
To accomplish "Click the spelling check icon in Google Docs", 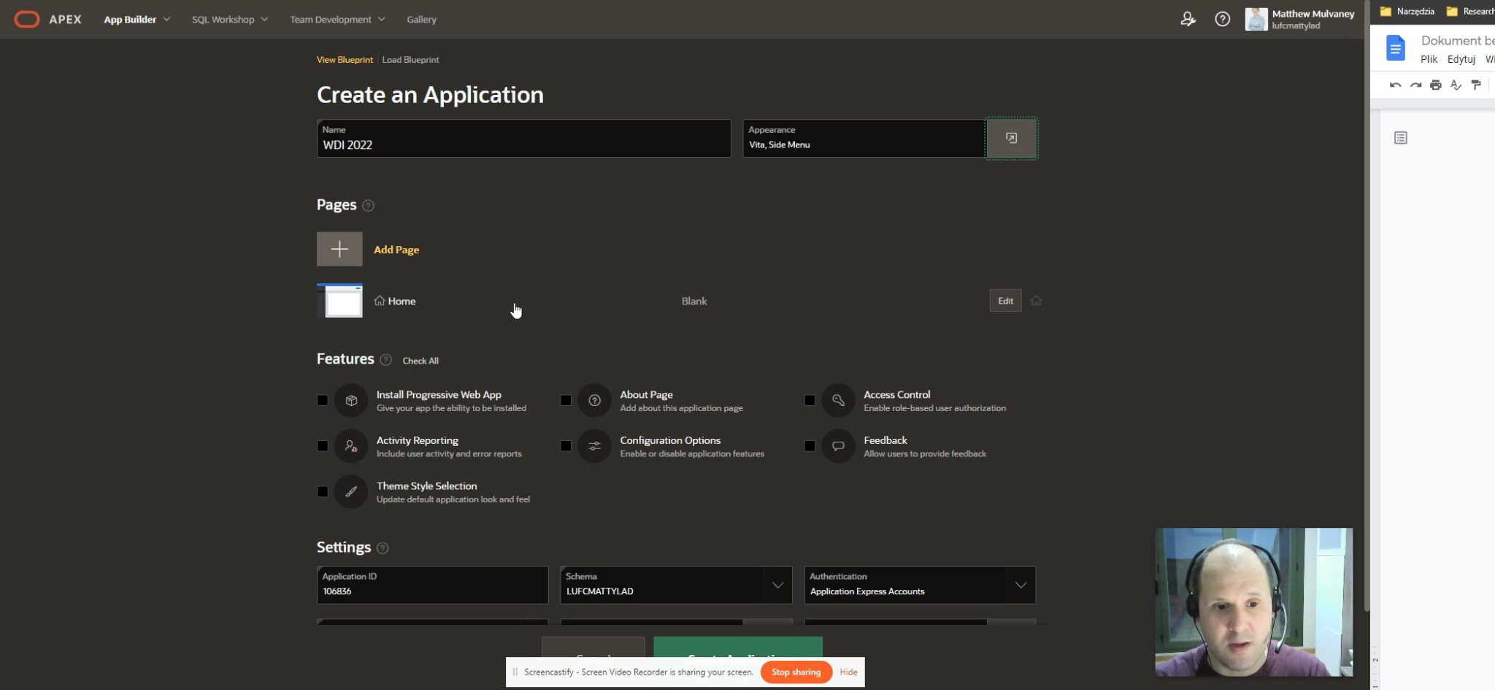I will [1456, 85].
